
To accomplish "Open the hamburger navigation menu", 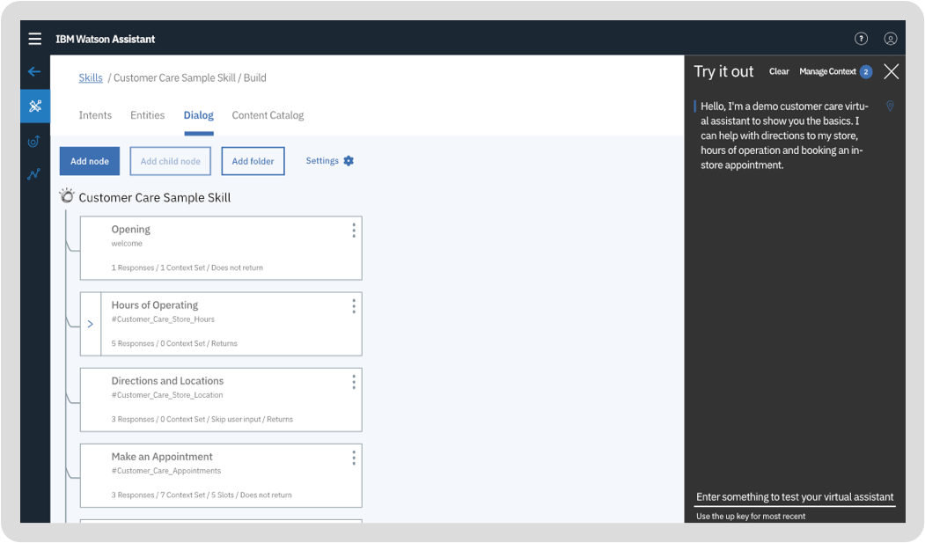I will point(35,39).
